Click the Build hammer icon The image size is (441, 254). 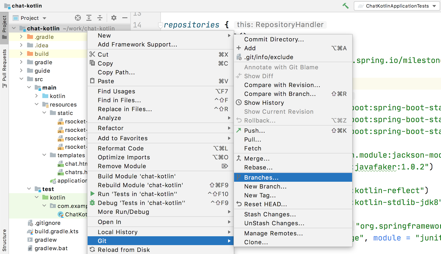[x=345, y=6]
